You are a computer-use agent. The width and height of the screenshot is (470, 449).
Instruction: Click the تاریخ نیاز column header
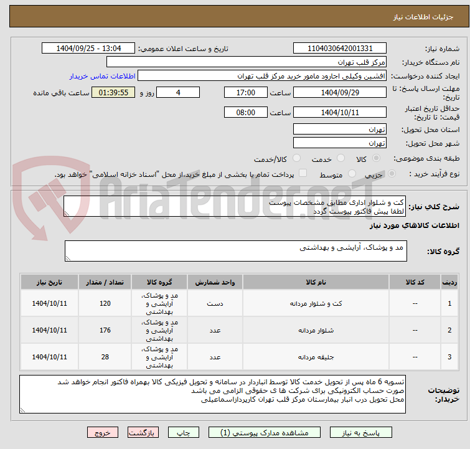(49, 282)
